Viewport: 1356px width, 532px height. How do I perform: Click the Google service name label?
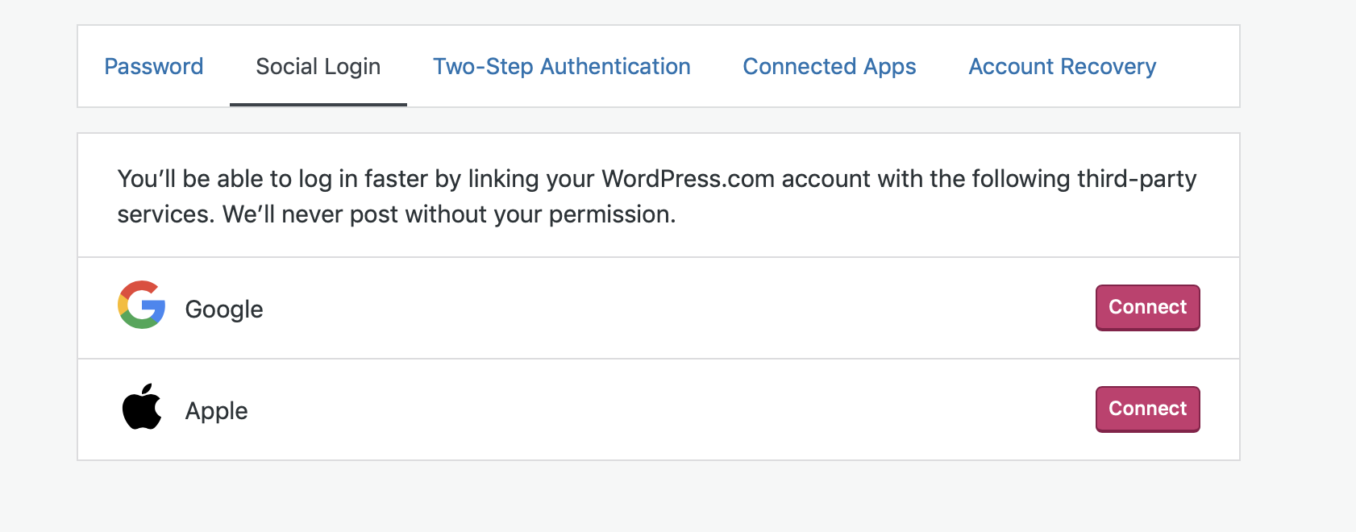(x=224, y=310)
